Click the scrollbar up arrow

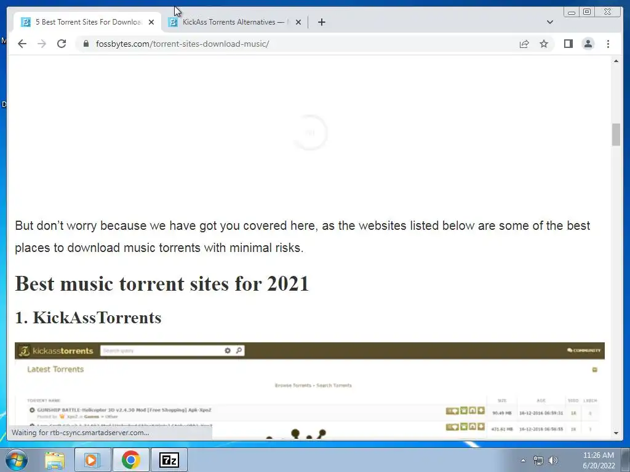point(616,61)
